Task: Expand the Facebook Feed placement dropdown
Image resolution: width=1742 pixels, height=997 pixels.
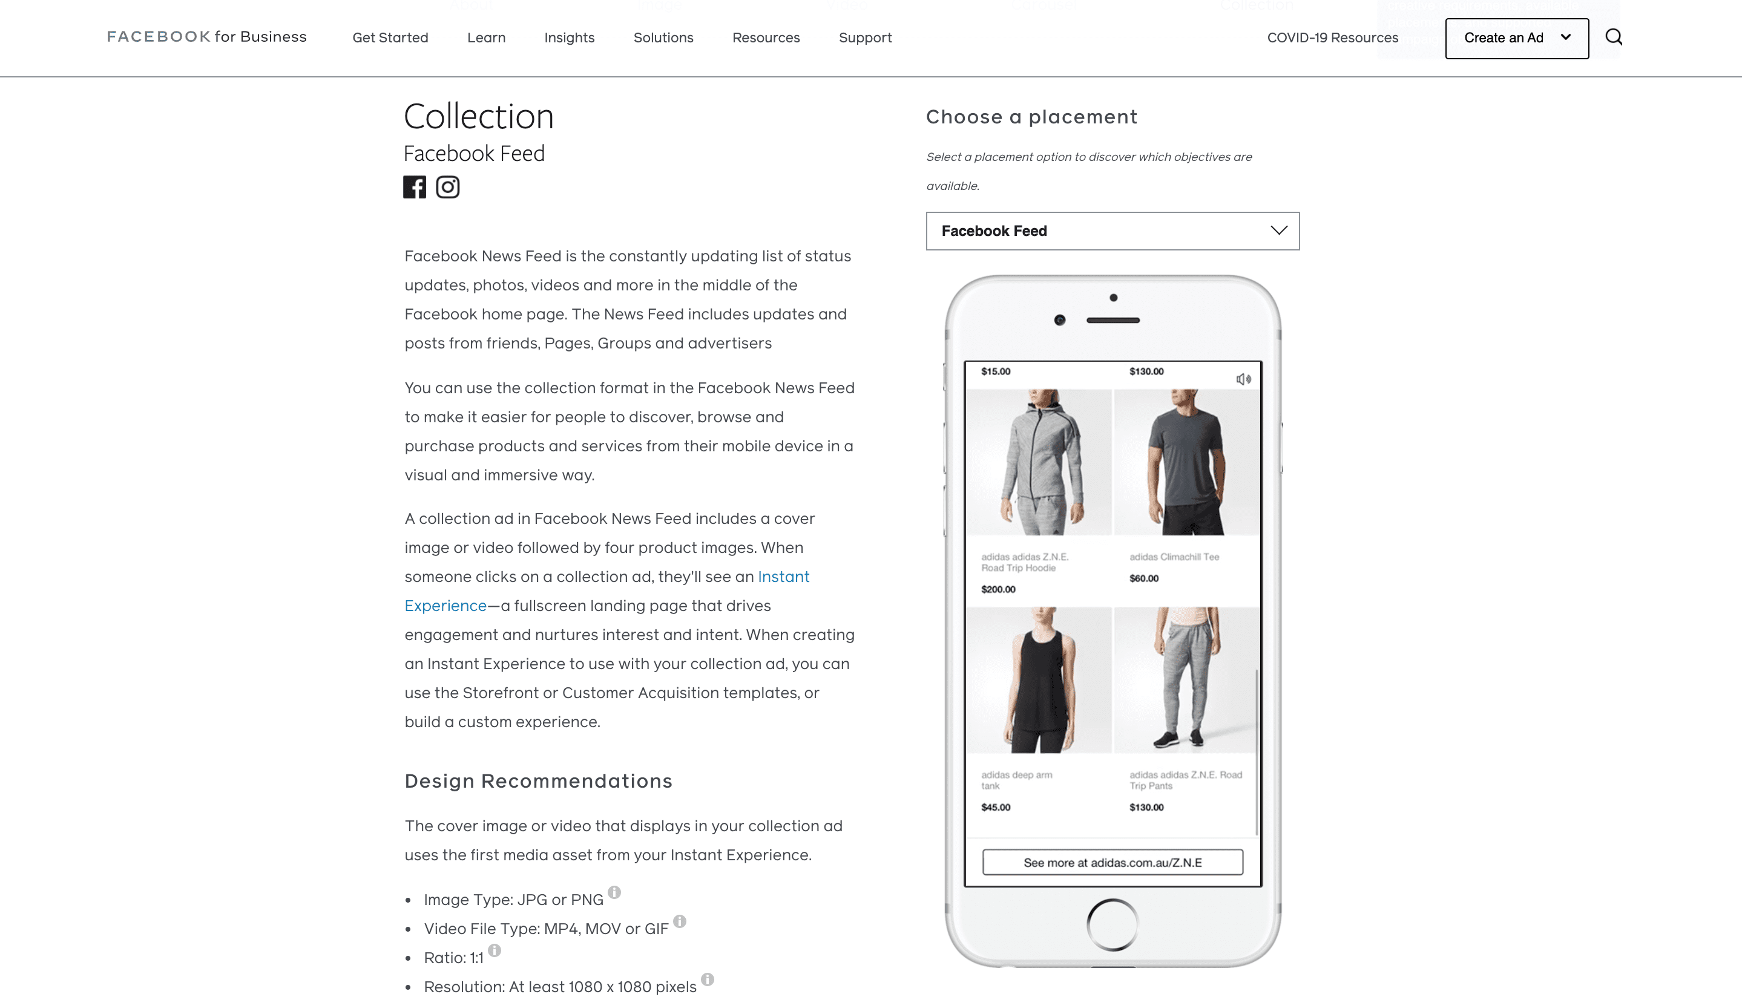Action: click(x=1111, y=230)
